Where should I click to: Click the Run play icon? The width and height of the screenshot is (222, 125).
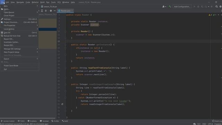click(x=194, y=7)
